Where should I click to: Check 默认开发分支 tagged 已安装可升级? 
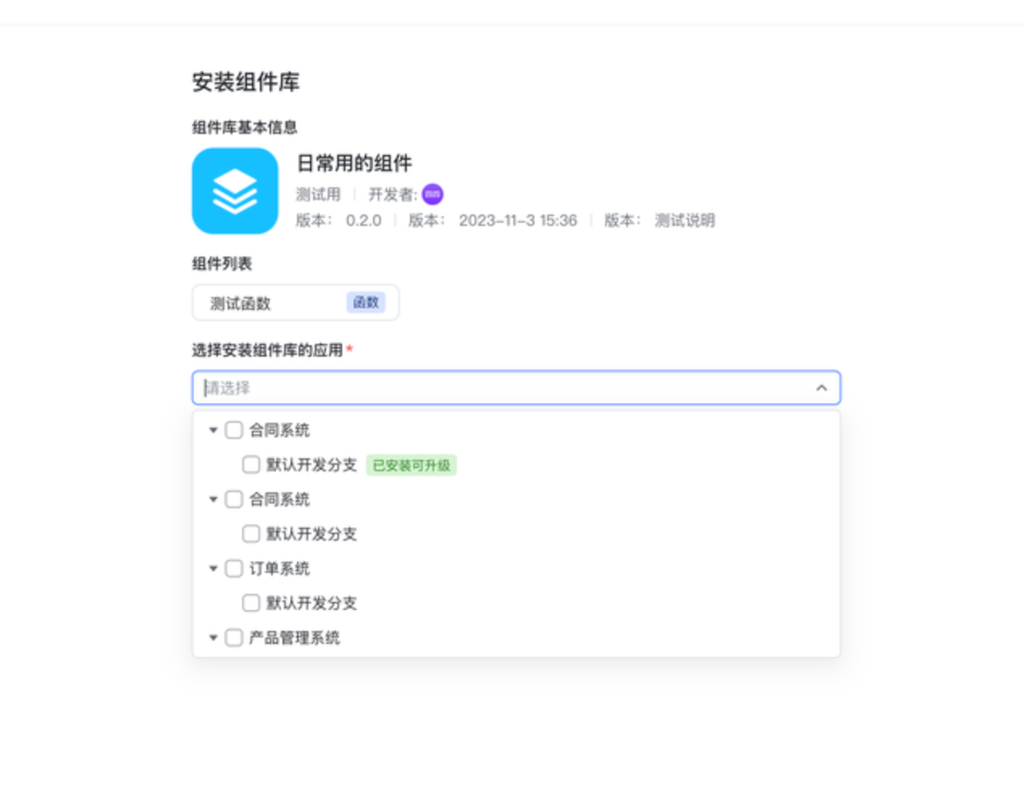click(x=251, y=465)
